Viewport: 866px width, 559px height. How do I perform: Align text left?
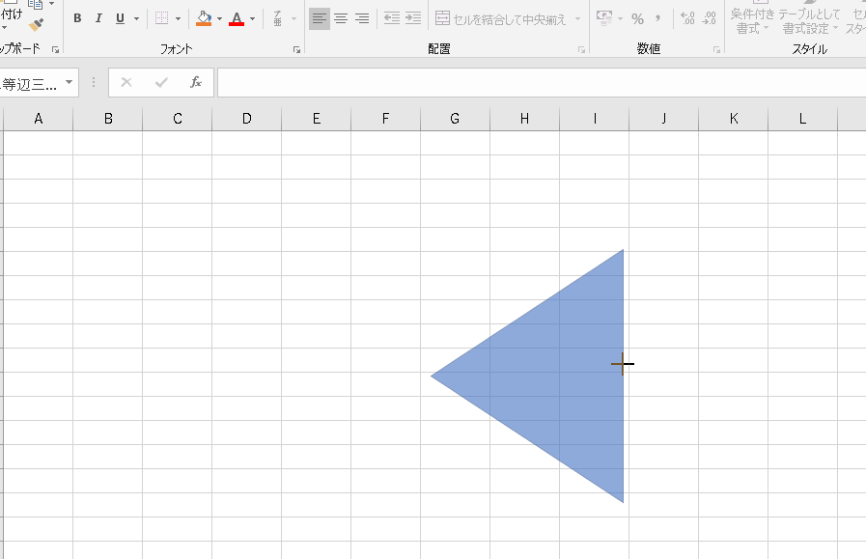[319, 18]
